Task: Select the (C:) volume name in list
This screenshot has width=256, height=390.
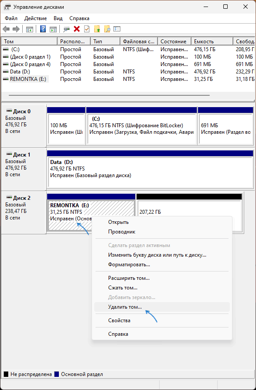Action: 16,49
